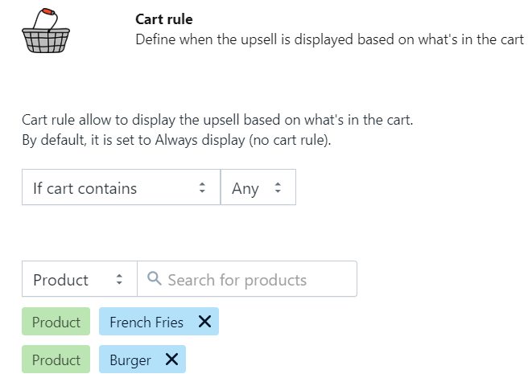Remove the Burger product tag
Screen dimensions: 528x378
pos(171,360)
